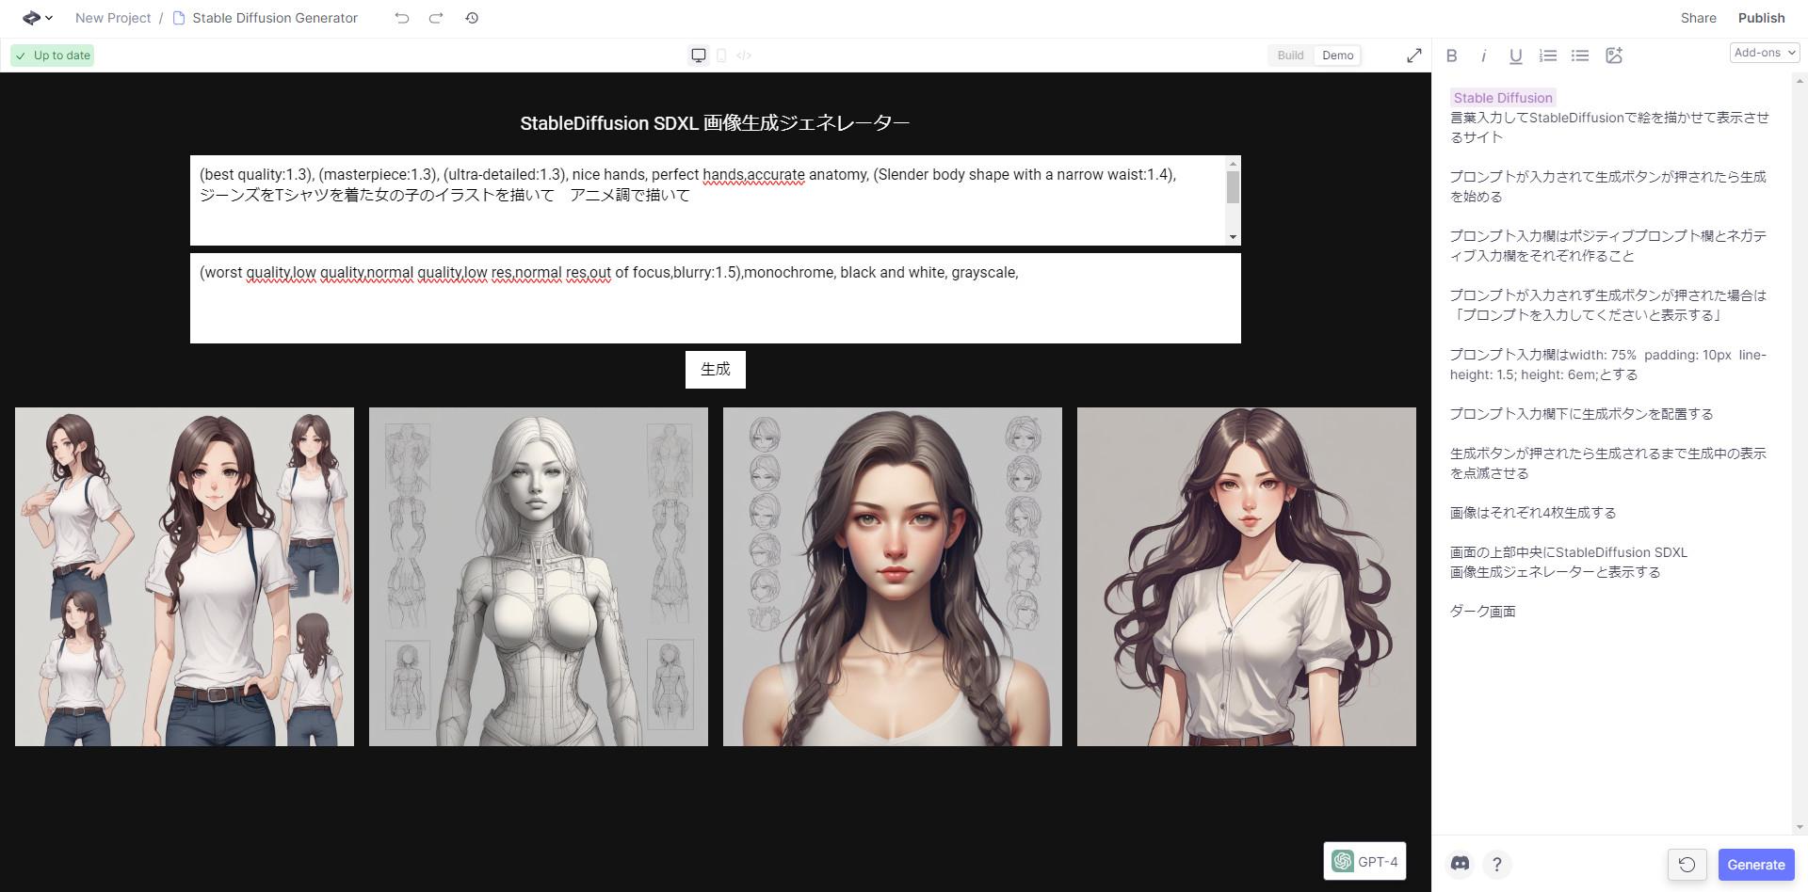Toggle underline text formatting
The width and height of the screenshot is (1808, 892).
click(x=1515, y=56)
